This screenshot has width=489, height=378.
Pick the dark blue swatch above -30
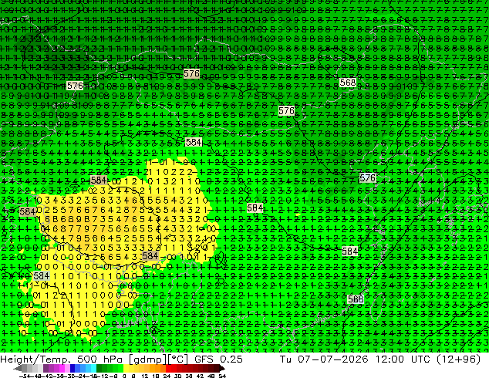tap(73, 368)
